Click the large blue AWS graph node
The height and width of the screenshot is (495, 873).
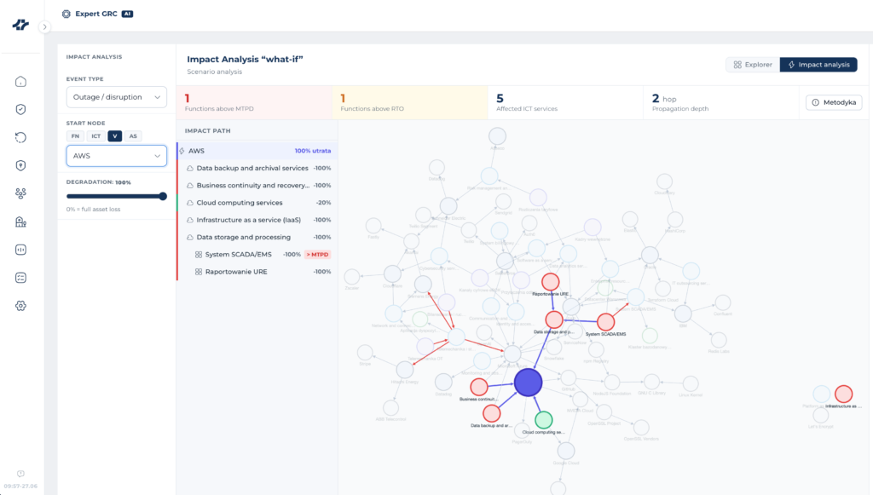(x=528, y=382)
